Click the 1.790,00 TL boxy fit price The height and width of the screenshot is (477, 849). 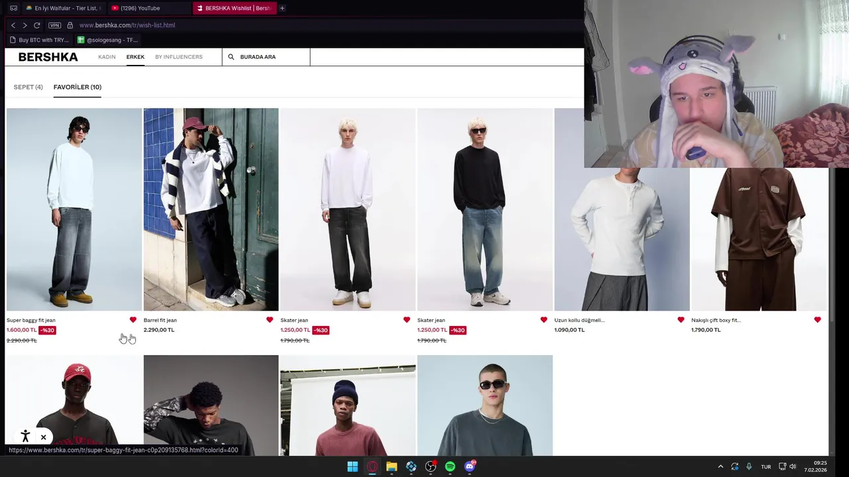[x=706, y=330]
